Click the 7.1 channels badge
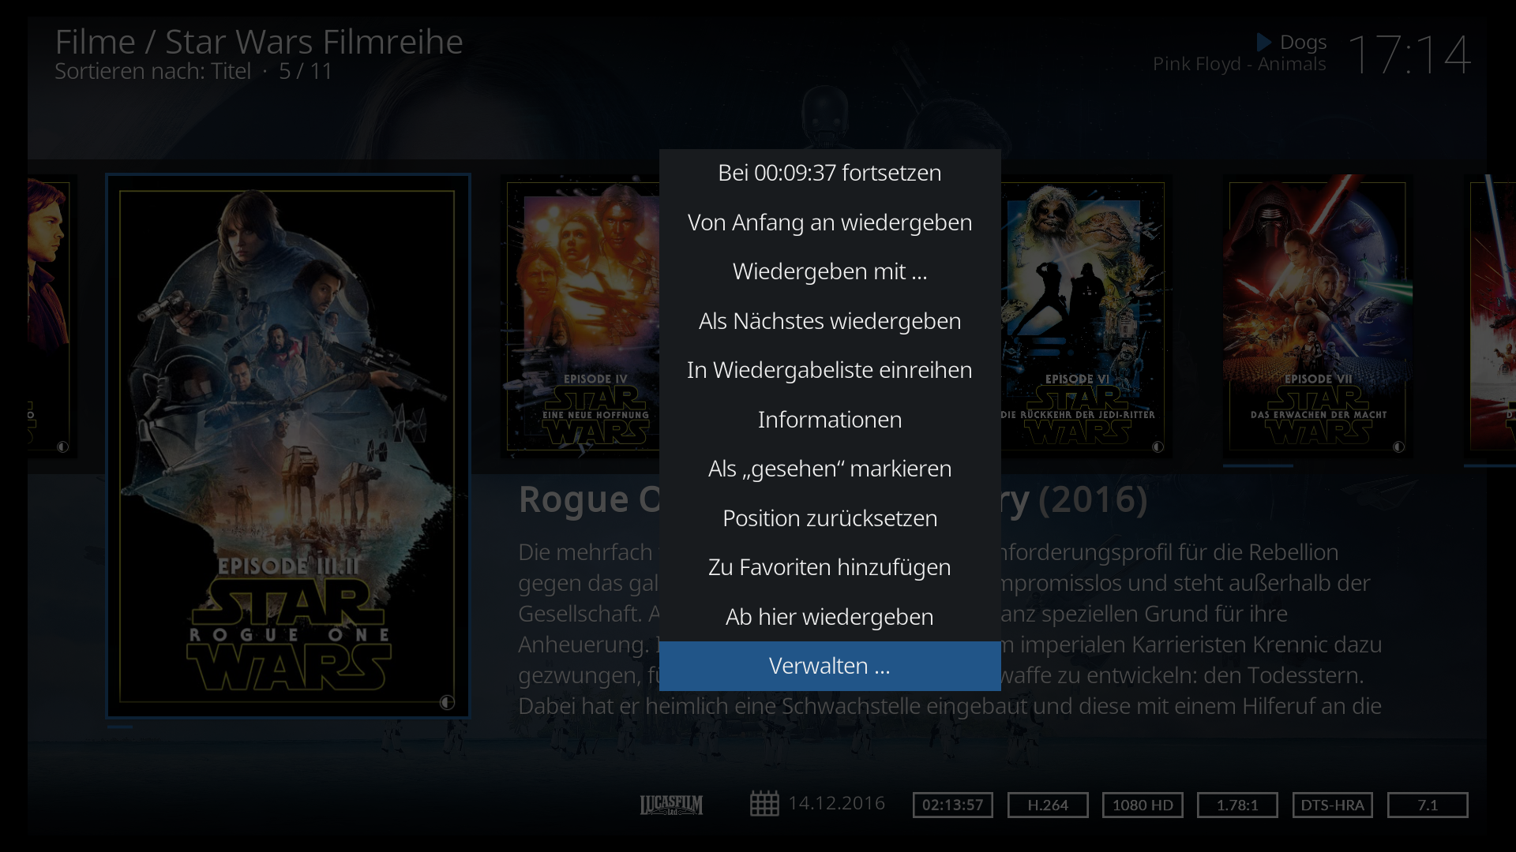The image size is (1516, 852). [1428, 805]
